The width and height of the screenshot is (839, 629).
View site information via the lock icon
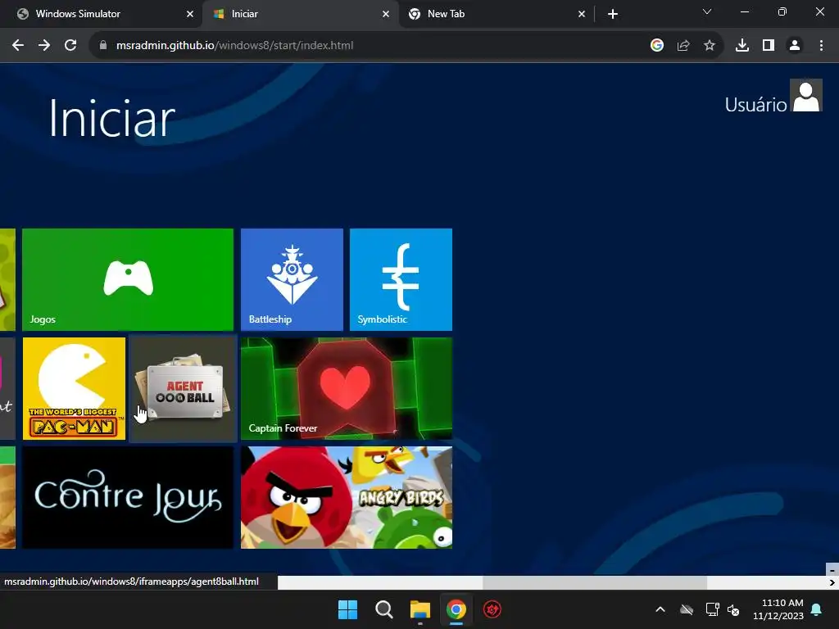103,46
